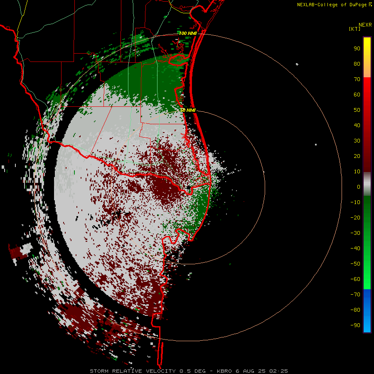Viewport: 374px width, 374px height.
Task: Click the 60 value on velocity scale
Action: click(357, 95)
